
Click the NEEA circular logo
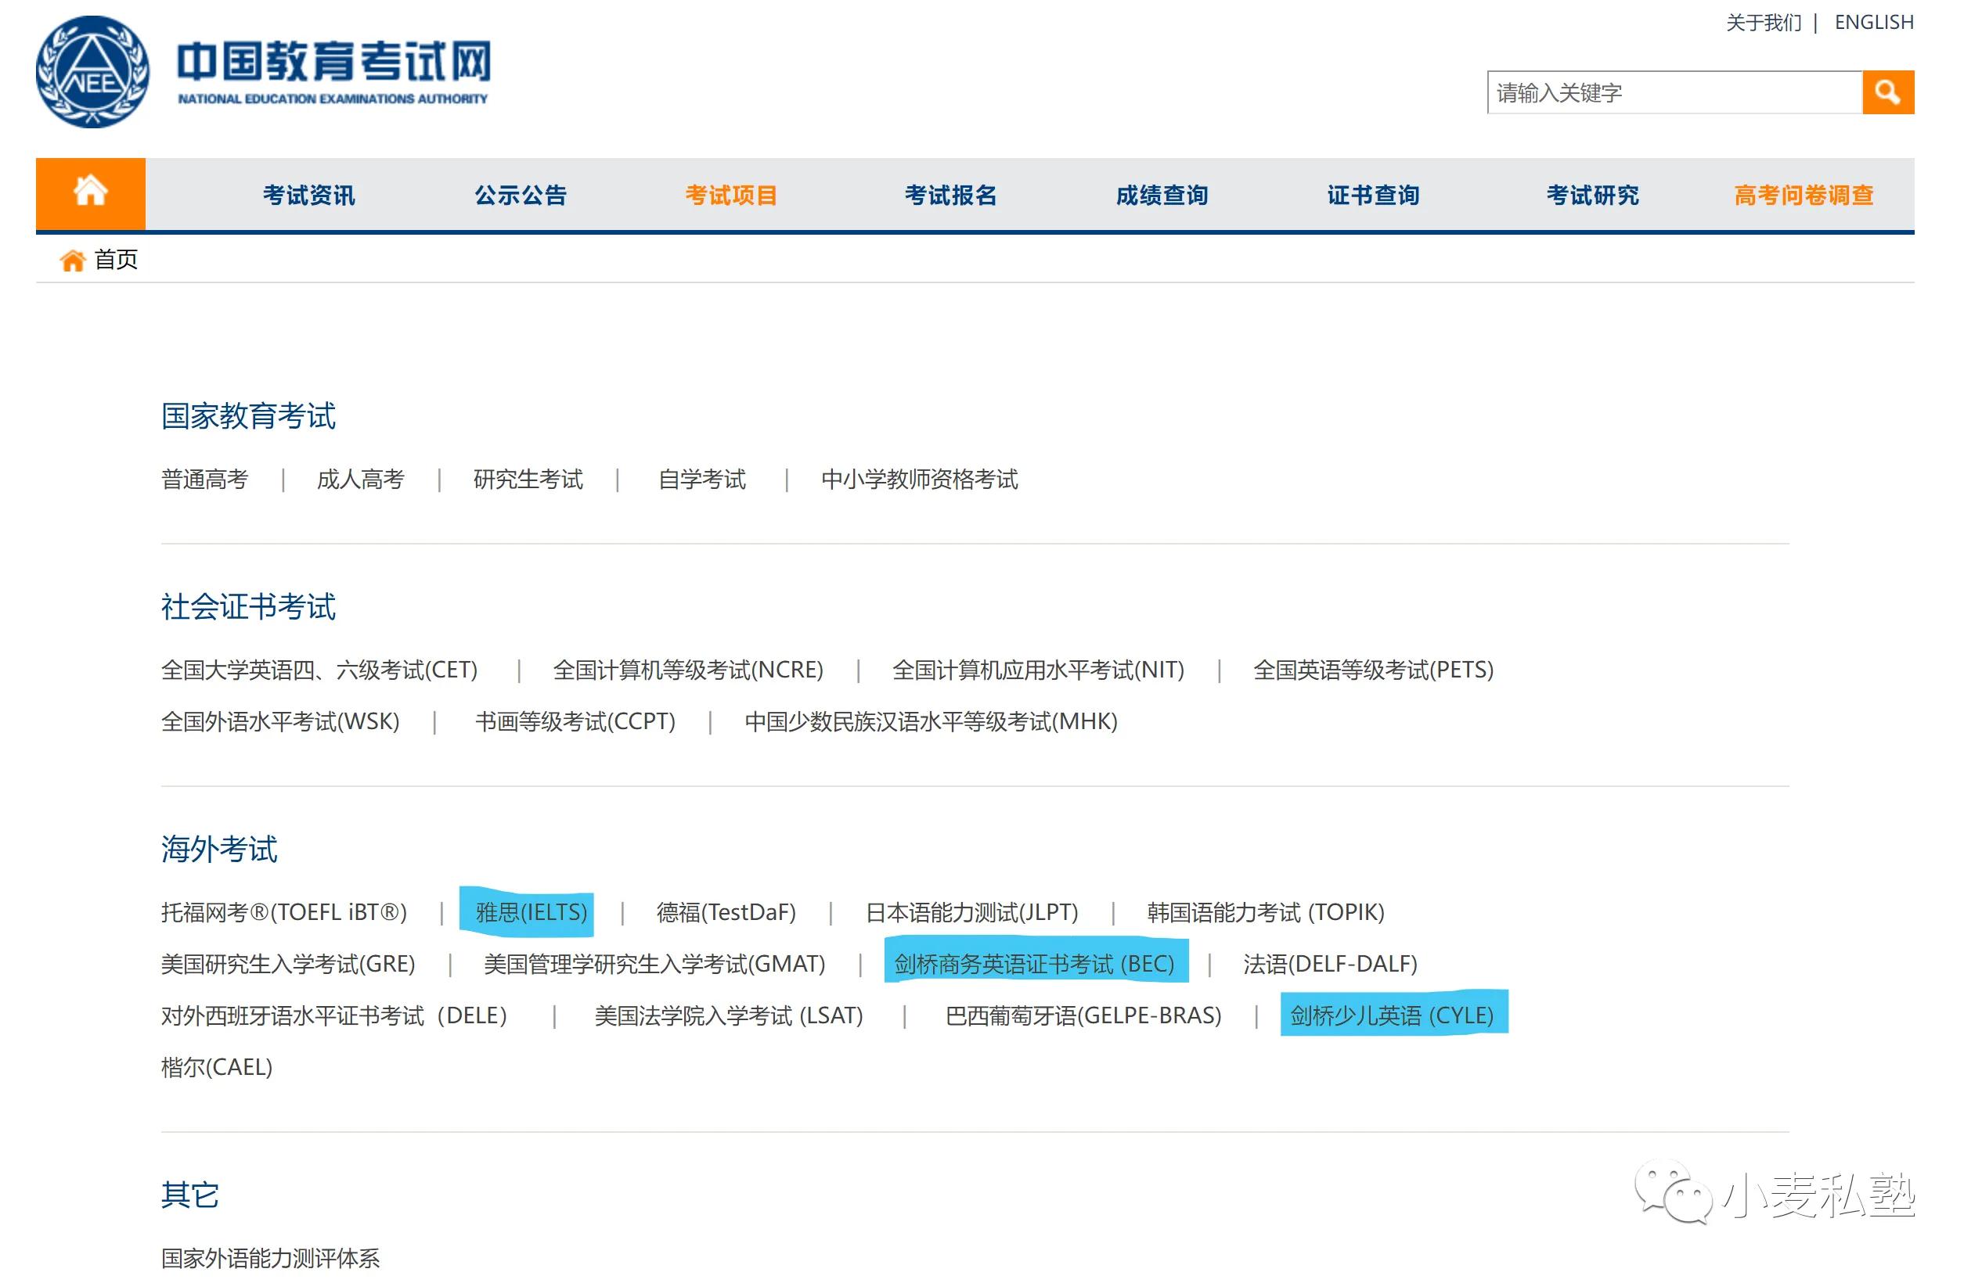[92, 71]
